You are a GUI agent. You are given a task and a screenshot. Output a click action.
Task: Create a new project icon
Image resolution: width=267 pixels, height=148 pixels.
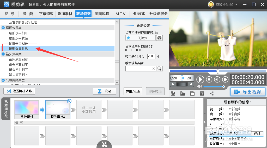tap(173, 93)
